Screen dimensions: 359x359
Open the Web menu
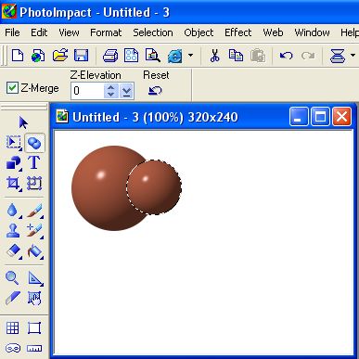(273, 32)
